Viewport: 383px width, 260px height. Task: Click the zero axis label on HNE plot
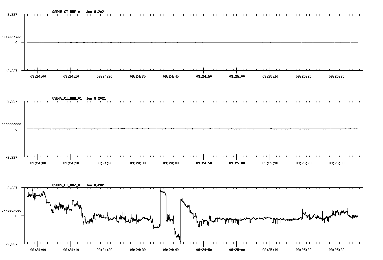16,43
